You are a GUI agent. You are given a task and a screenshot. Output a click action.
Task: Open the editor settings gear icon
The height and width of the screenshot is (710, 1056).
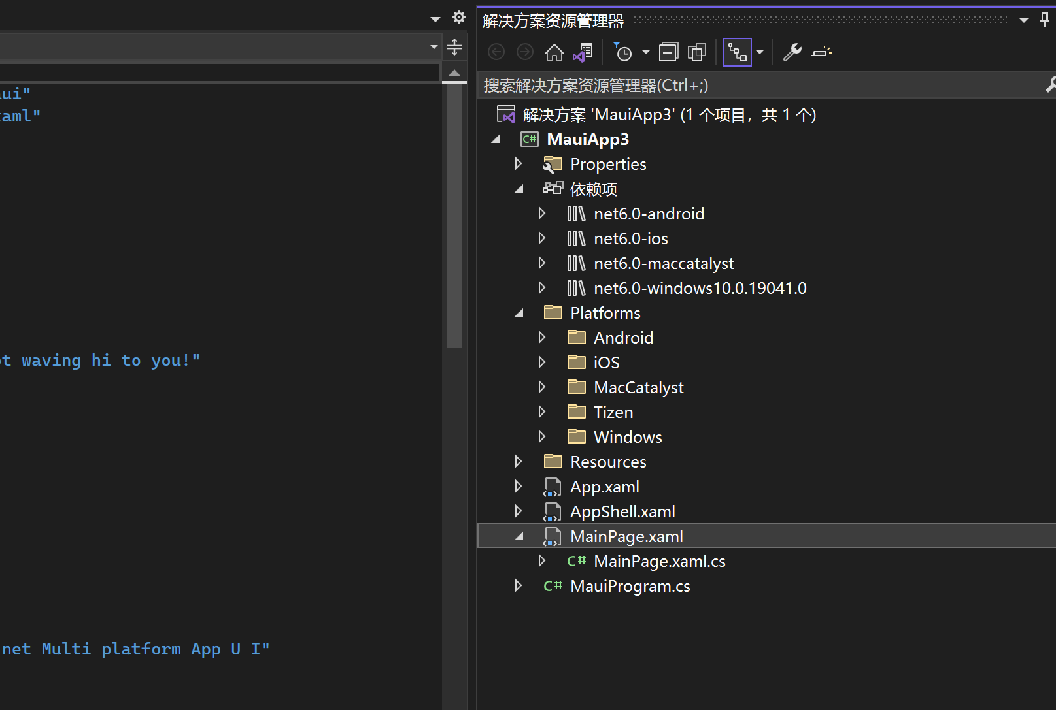click(x=459, y=17)
